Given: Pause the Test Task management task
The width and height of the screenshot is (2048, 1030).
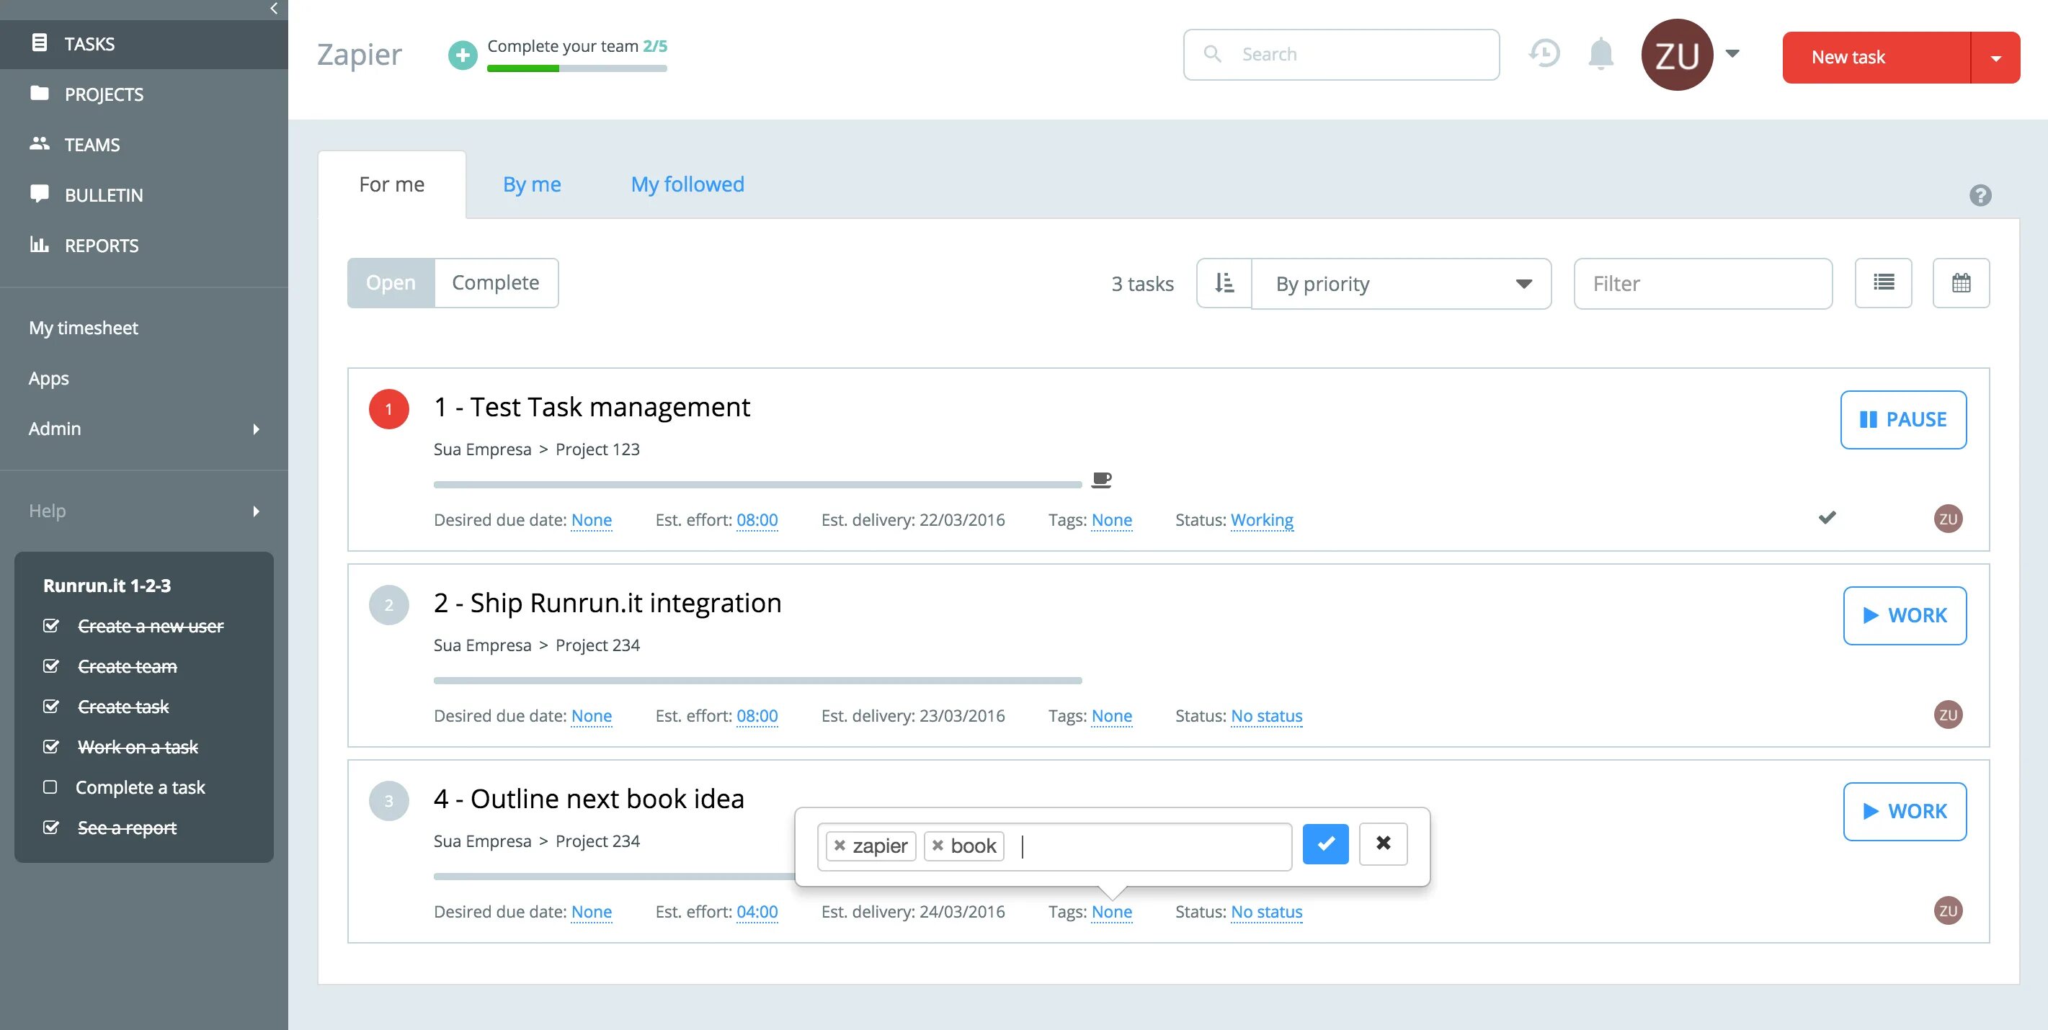Looking at the screenshot, I should pos(1903,420).
